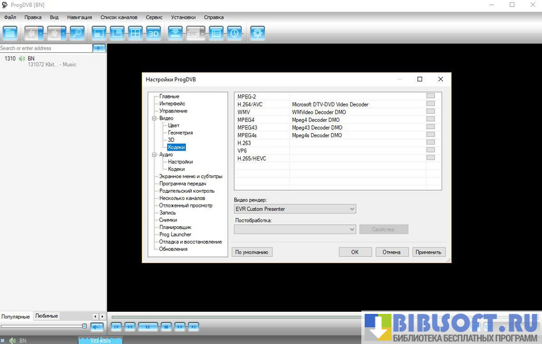Collapse the Видео tree node
Viewport: 542px width, 344px height.
(153, 118)
